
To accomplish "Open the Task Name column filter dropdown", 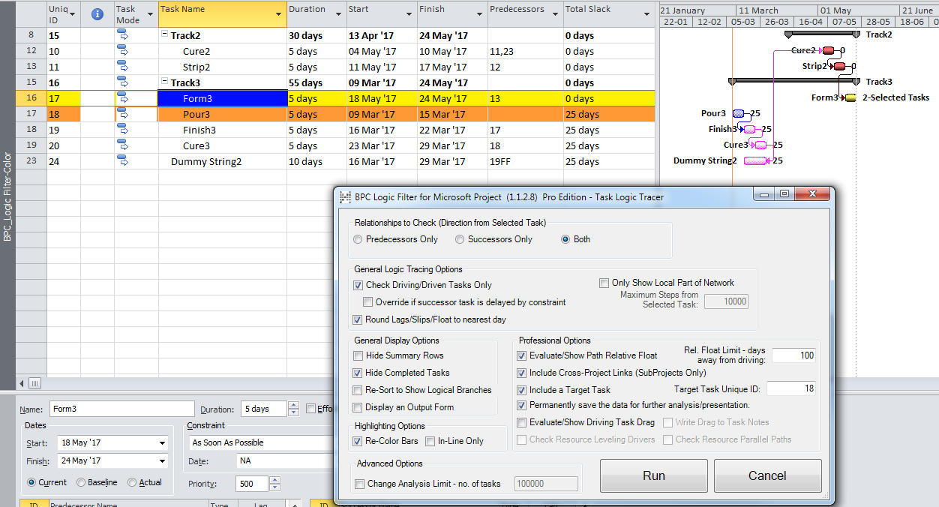I will (279, 14).
